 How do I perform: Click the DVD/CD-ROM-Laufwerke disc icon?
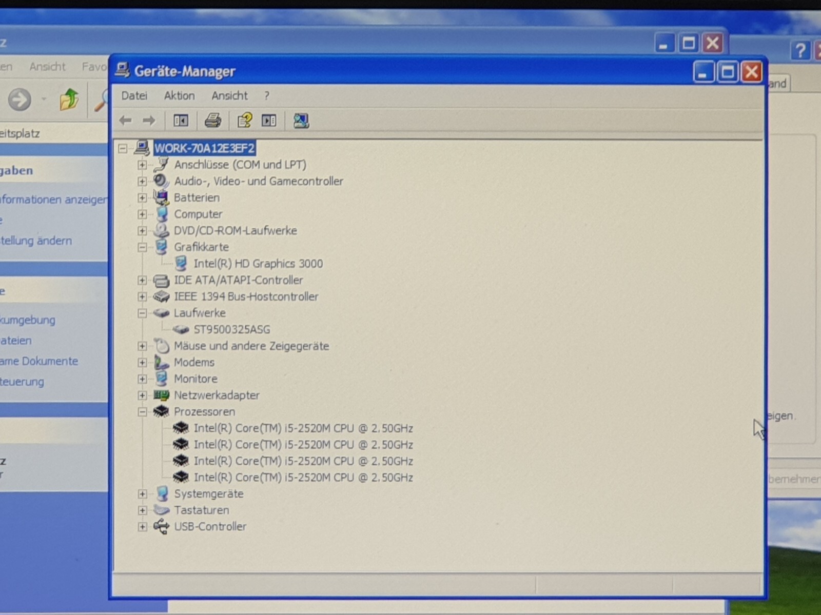161,230
